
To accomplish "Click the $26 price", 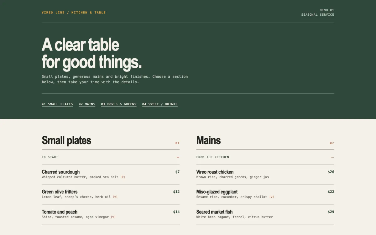I will pyautogui.click(x=331, y=172).
